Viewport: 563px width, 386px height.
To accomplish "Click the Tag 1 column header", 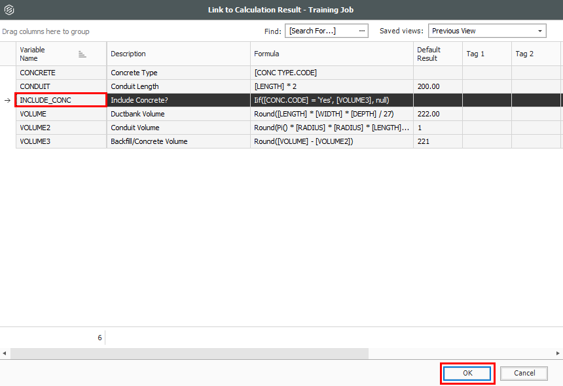I will pos(486,54).
